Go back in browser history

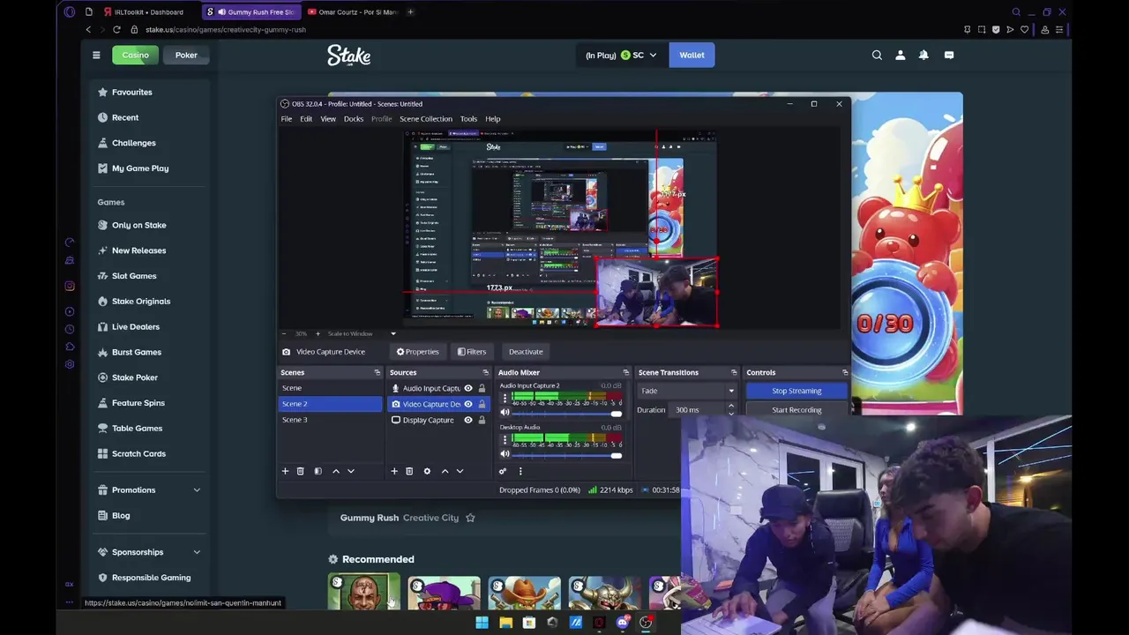click(x=88, y=29)
